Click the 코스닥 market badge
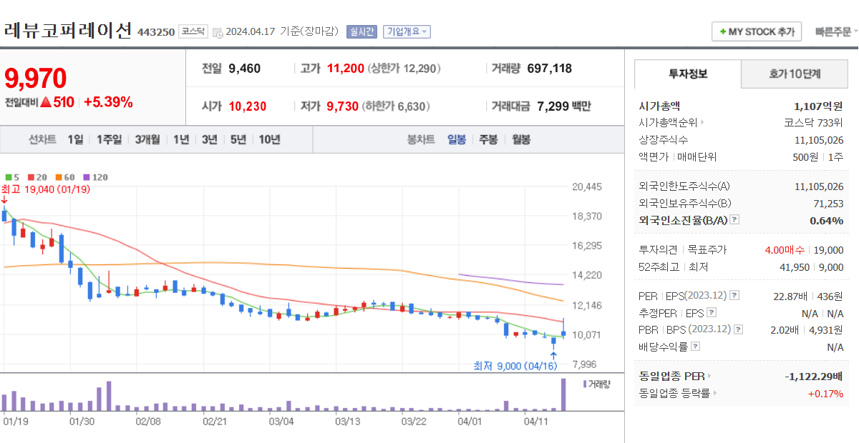Image resolution: width=859 pixels, height=443 pixels. (193, 31)
